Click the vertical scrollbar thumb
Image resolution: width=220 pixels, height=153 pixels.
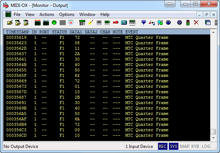(x=213, y=132)
